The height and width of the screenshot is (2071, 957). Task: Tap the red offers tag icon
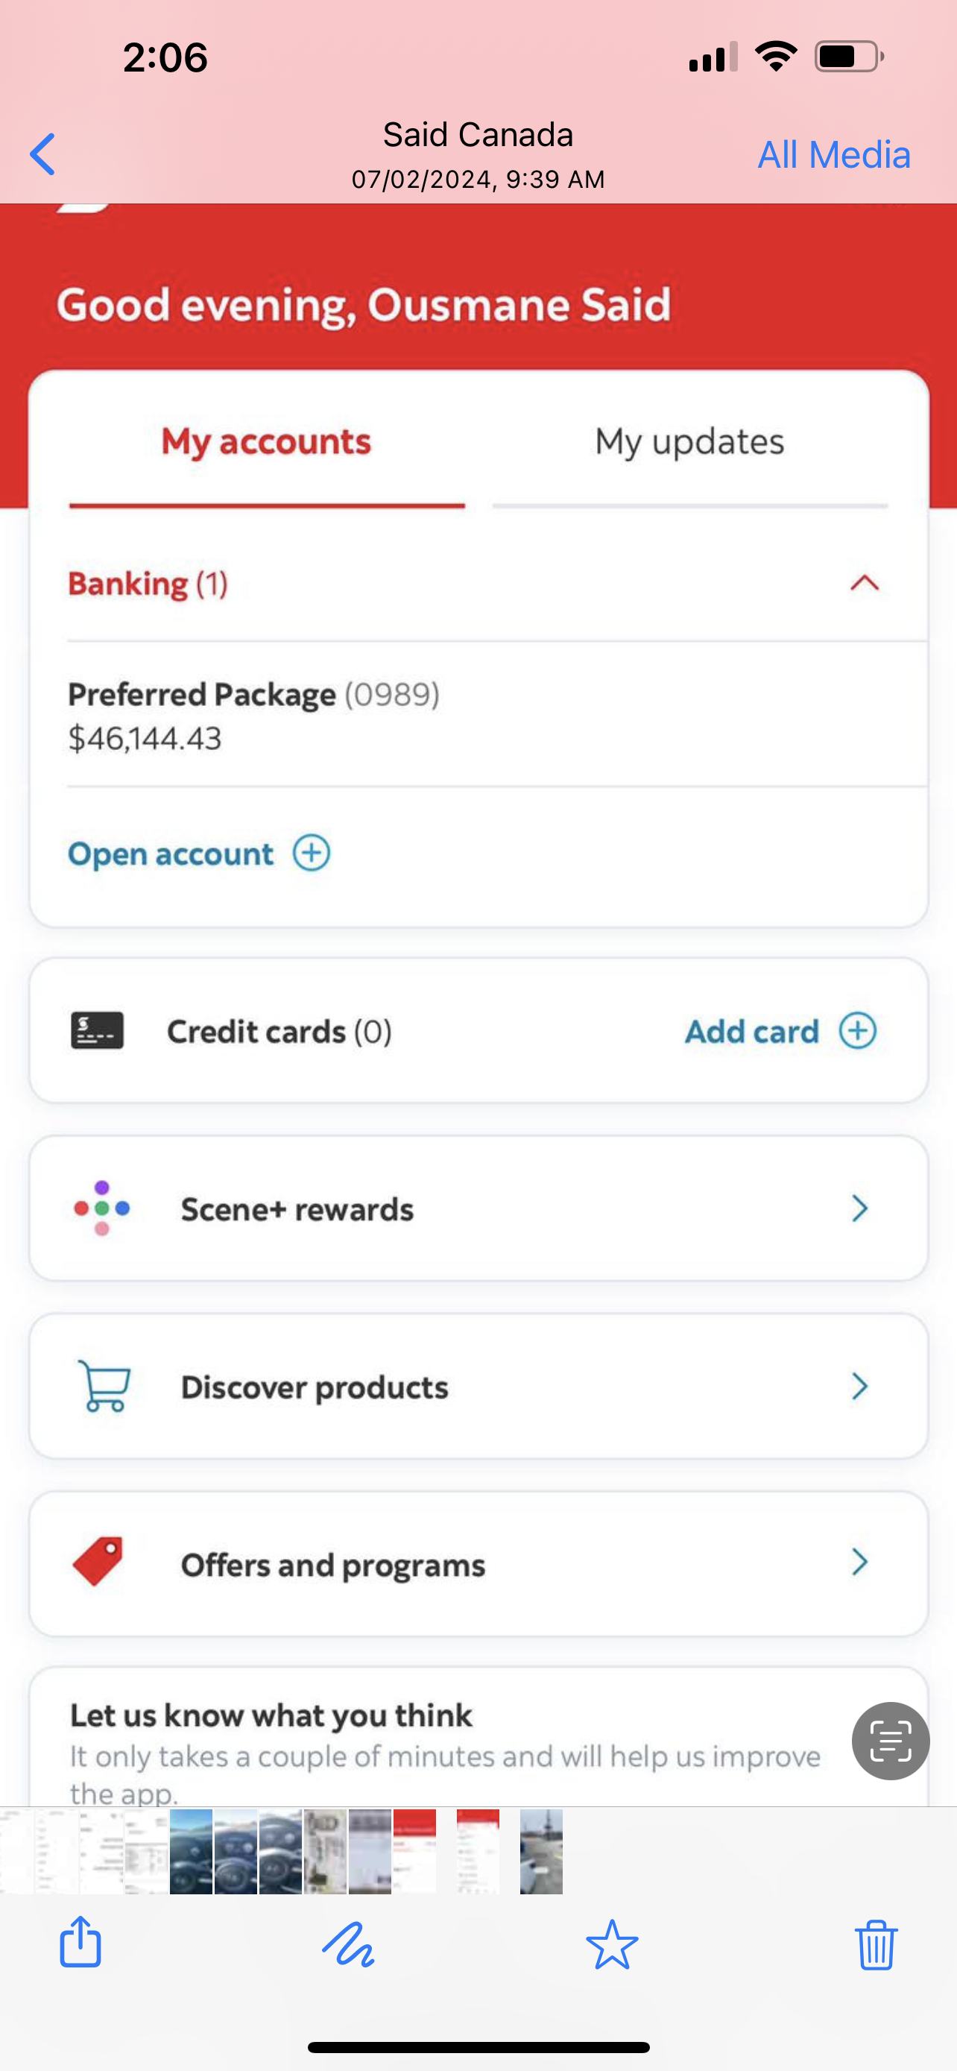pos(98,1562)
